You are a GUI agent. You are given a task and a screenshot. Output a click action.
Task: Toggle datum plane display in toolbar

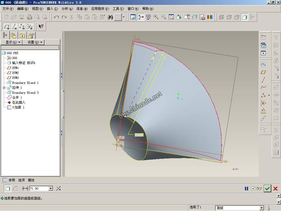pyautogui.click(x=7, y=27)
